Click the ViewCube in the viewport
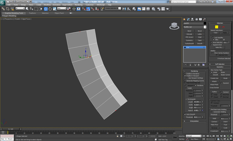Screen dimensions: 233x141 point(174,26)
